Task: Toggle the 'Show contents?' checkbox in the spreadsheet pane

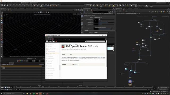Action: (x=8, y=65)
